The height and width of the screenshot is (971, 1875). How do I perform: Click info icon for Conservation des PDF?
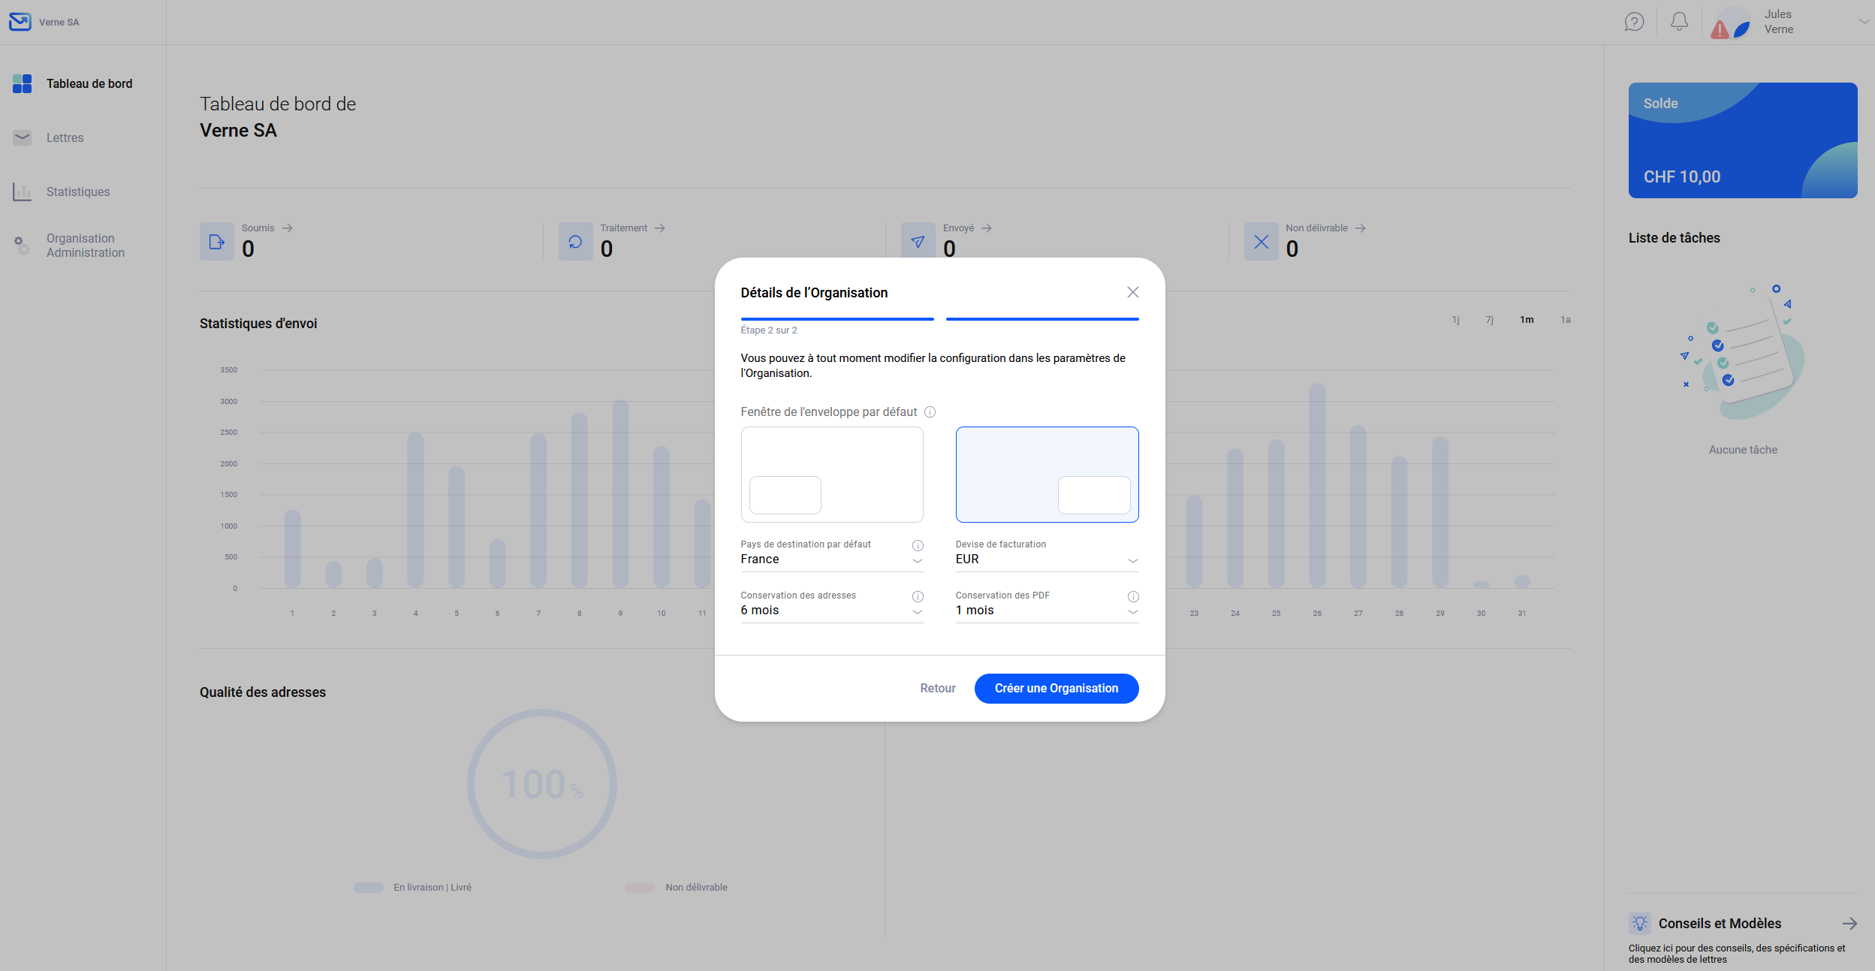coord(1133,596)
